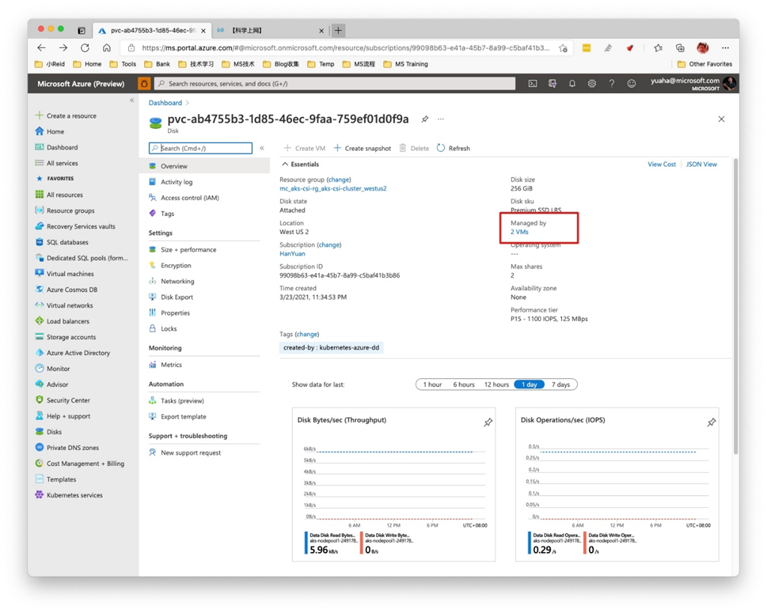
Task: Close the disk blade with X
Action: [x=721, y=119]
